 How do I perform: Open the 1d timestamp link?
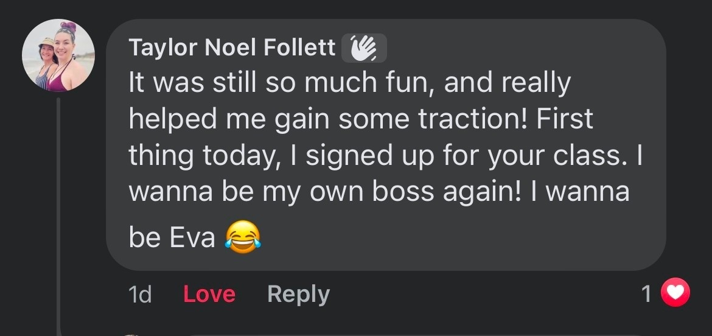coord(140,295)
